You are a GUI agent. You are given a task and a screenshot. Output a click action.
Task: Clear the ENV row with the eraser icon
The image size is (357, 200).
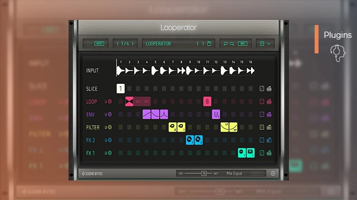pyautogui.click(x=269, y=114)
